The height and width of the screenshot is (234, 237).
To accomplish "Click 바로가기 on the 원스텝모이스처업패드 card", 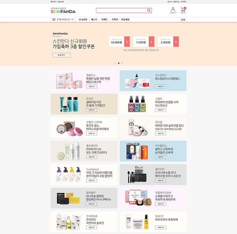I will coord(160,86).
